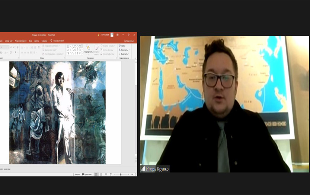Open ribbon display options icon

pos(118,35)
